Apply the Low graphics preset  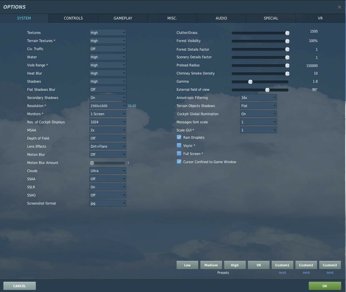(x=187, y=265)
